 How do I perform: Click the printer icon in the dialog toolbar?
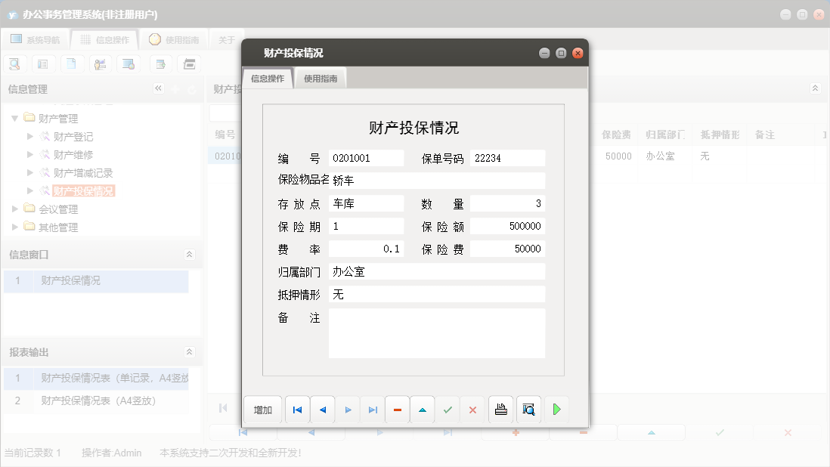500,409
